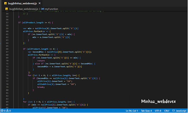
Task: Place cursor on 'if (allProduct.length >= 4)' line
Action: tap(35, 23)
